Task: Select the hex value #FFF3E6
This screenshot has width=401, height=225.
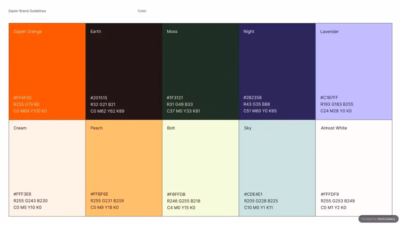Action: pyautogui.click(x=22, y=194)
